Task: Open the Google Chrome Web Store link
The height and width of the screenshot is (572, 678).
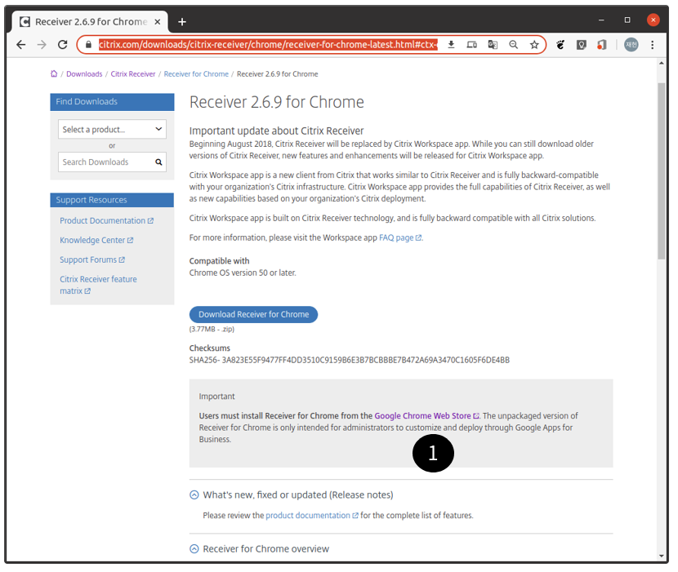Action: click(426, 415)
